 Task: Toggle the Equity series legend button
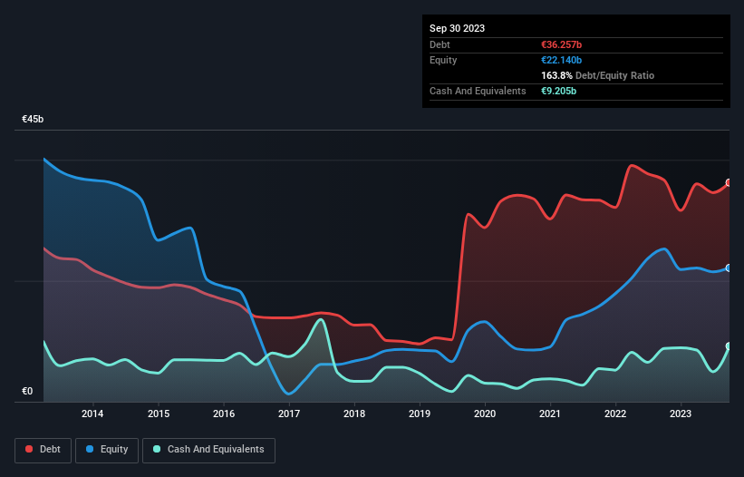(107, 450)
